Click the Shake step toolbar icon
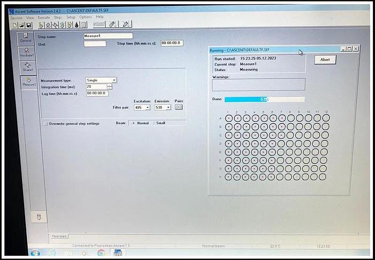 (55, 25)
